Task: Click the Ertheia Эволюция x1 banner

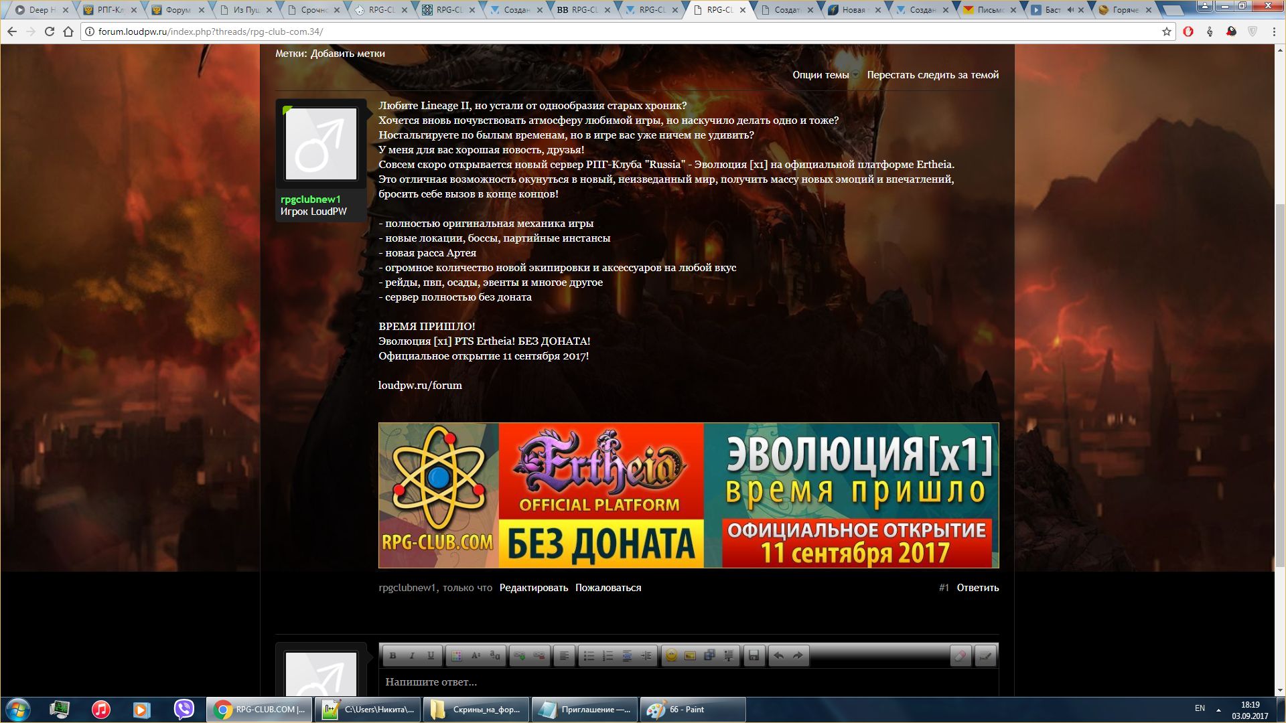Action: point(689,495)
